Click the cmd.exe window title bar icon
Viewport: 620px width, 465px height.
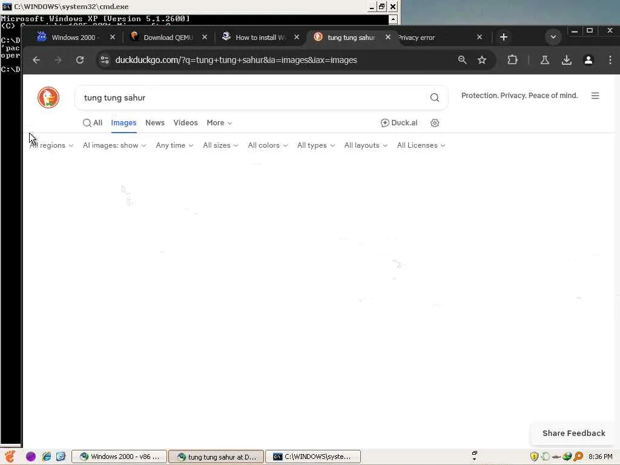pos(7,7)
